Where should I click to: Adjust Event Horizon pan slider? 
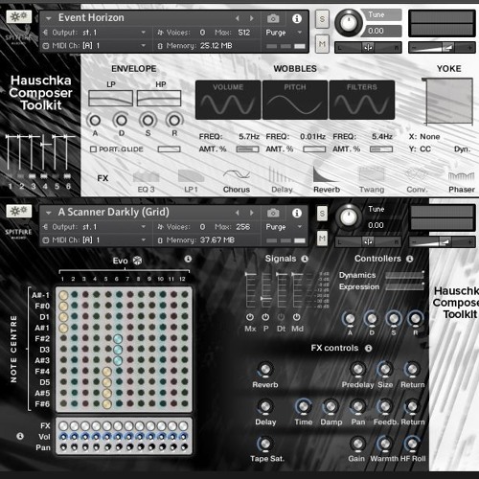[368, 48]
